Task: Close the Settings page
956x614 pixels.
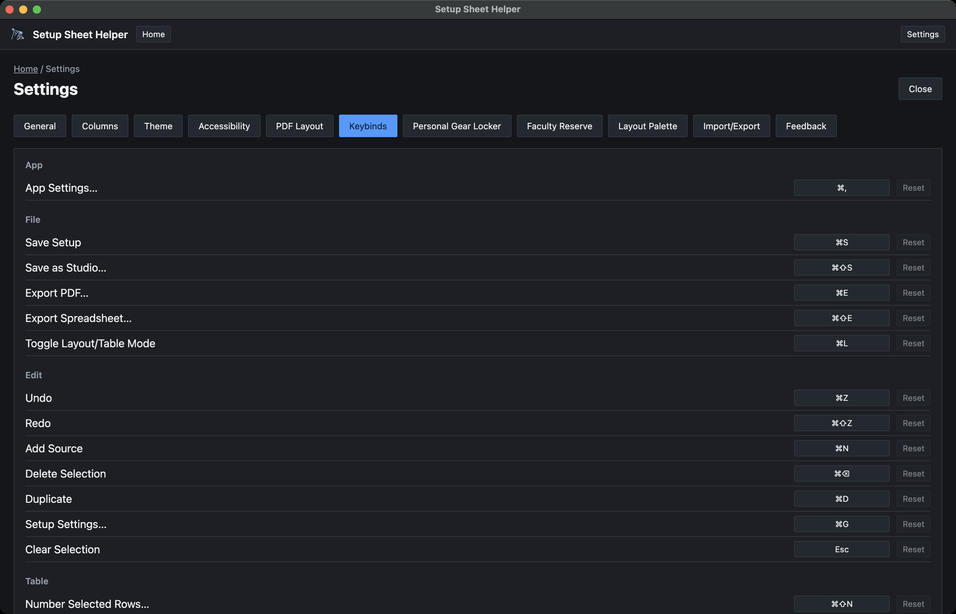Action: pos(920,89)
